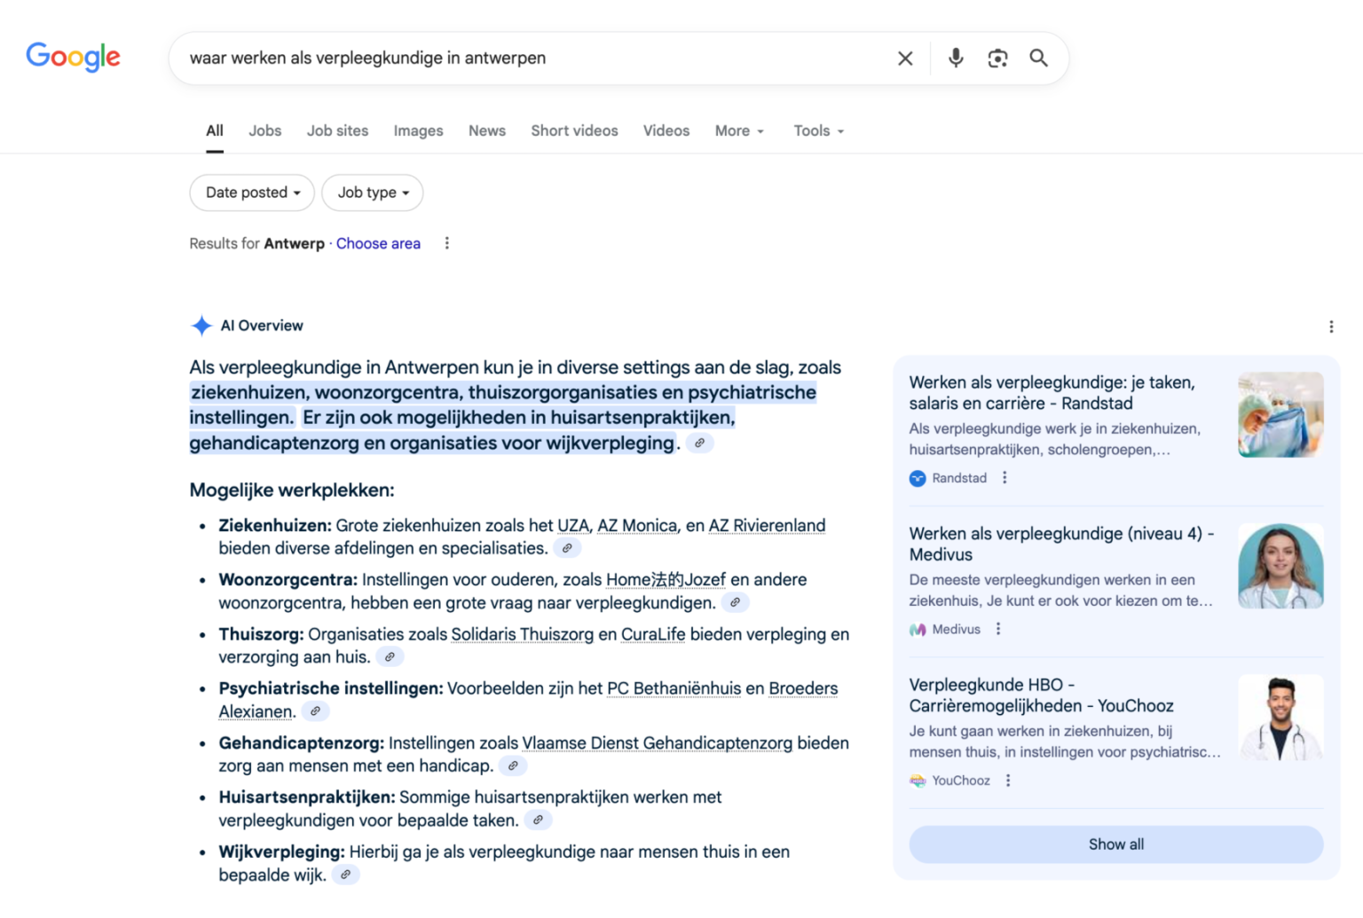Open YouChooz article 'Verpleegkunde HBO'

pyautogui.click(x=1042, y=695)
